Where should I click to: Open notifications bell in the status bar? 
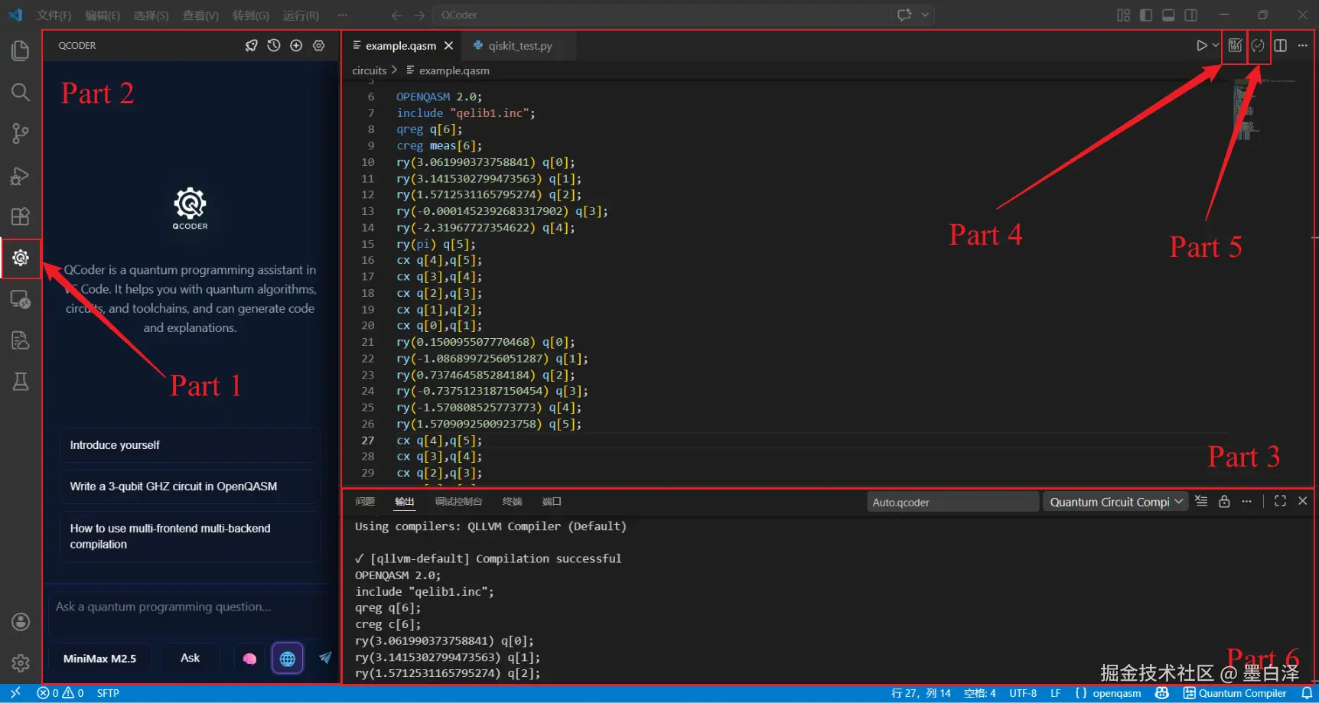coord(1307,693)
